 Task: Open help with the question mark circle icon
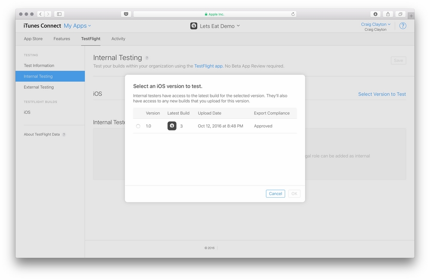coord(402,26)
